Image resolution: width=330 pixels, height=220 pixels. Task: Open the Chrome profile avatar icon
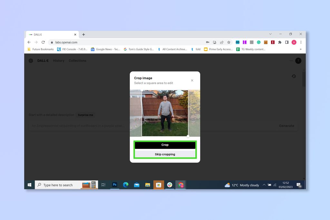294,42
